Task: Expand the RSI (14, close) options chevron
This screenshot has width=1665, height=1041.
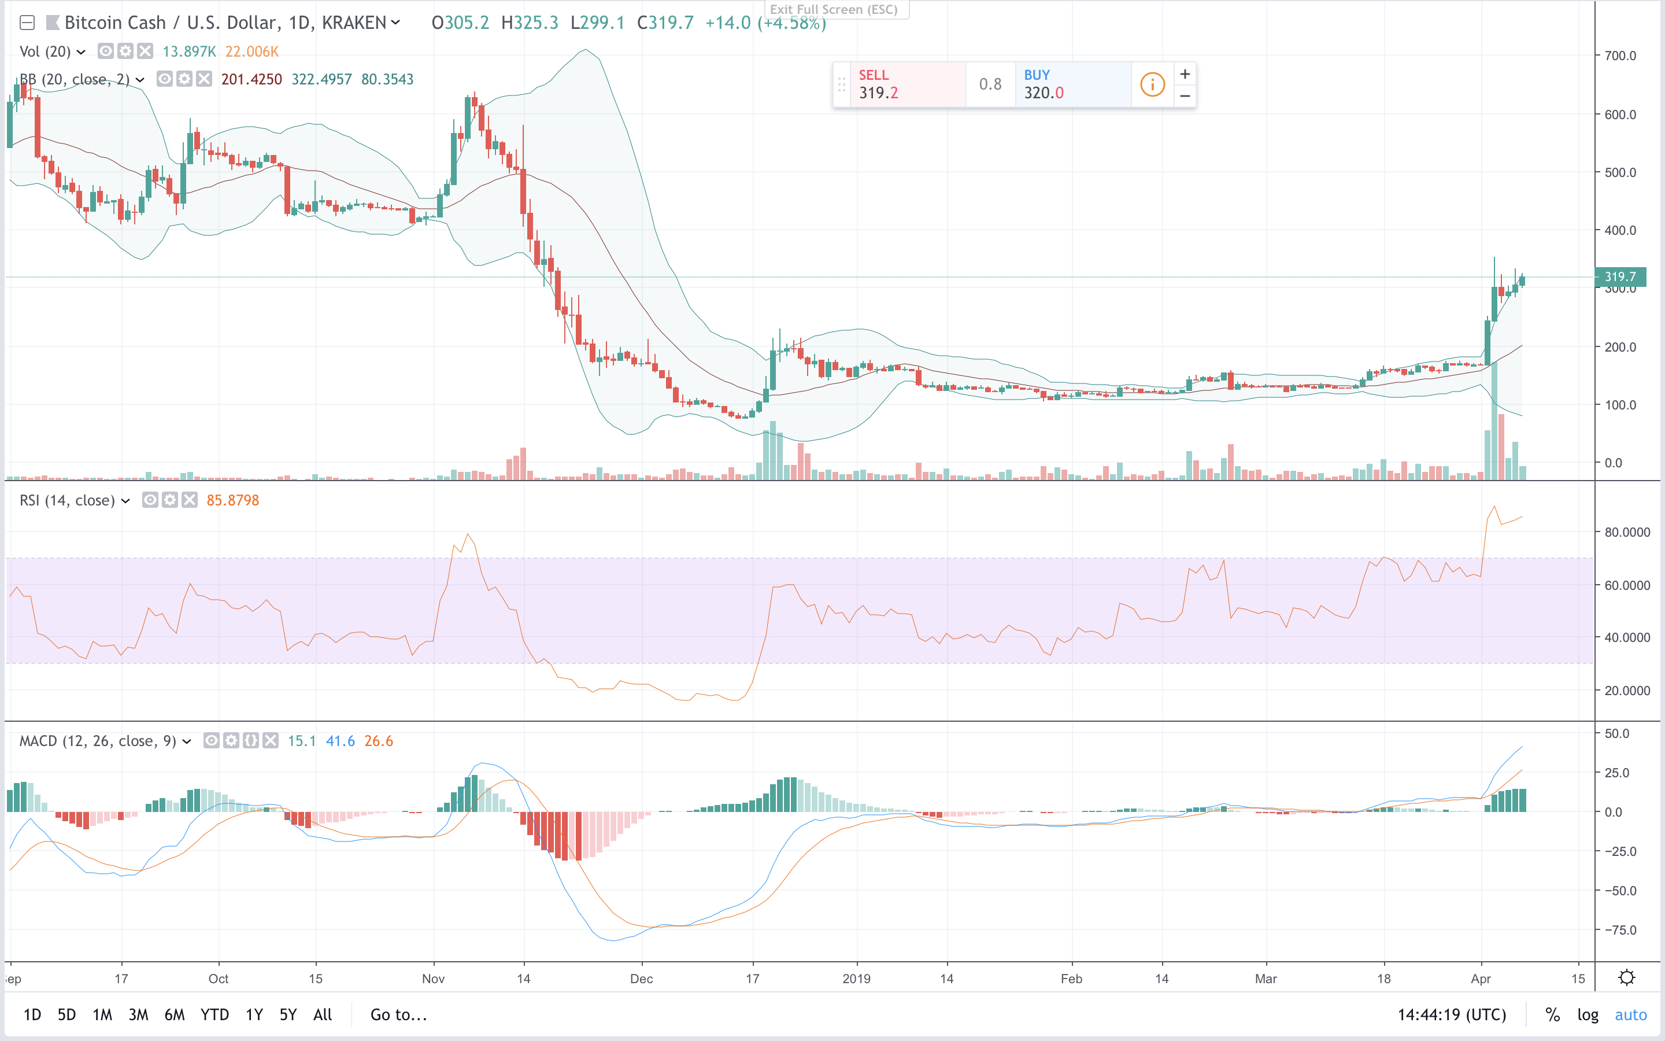Action: click(x=124, y=500)
